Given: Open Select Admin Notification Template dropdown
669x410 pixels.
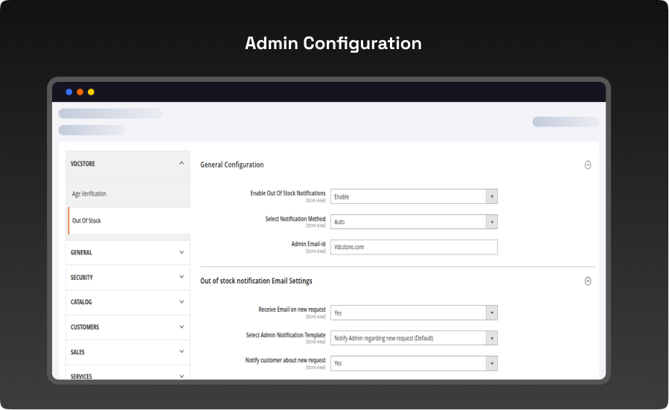Looking at the screenshot, I should click(x=414, y=338).
